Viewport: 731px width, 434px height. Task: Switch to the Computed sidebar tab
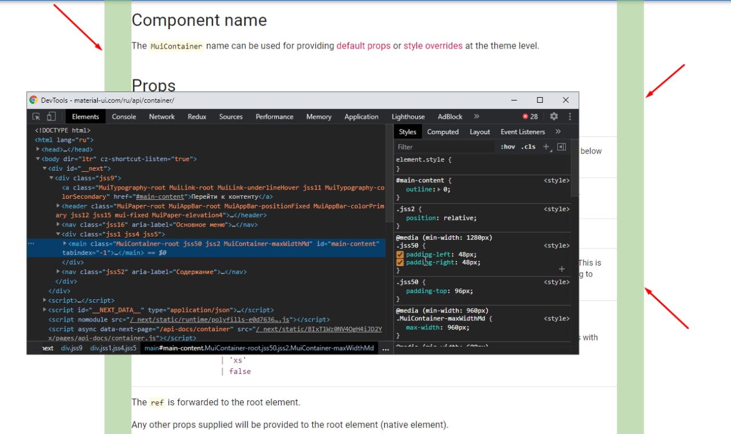[x=443, y=132]
